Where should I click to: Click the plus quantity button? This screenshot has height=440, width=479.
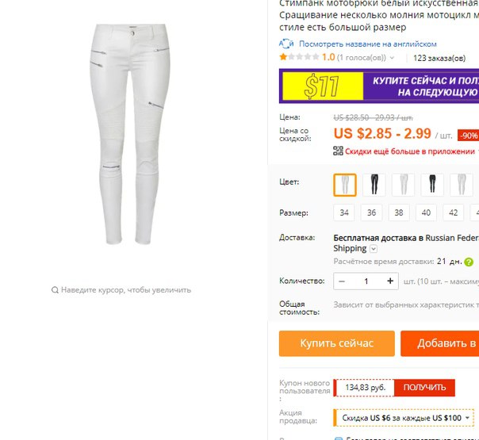click(390, 281)
